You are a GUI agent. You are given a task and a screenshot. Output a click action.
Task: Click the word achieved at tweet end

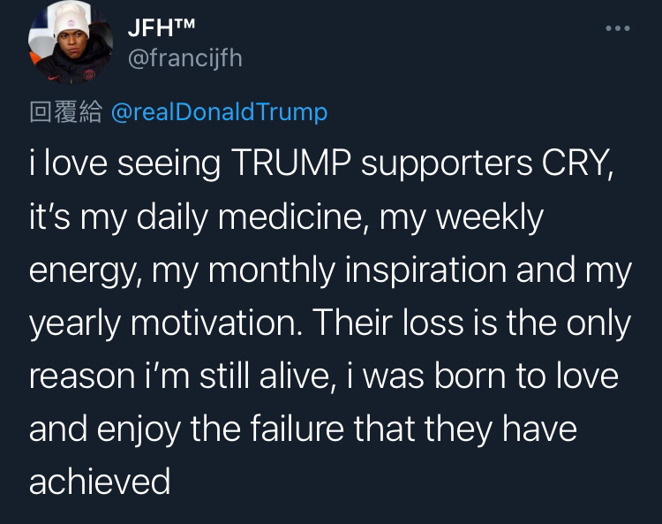tap(100, 482)
